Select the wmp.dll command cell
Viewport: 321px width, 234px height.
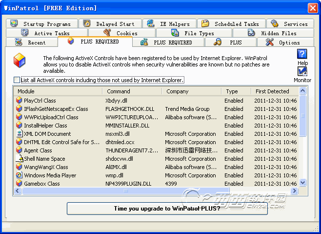click(115, 175)
